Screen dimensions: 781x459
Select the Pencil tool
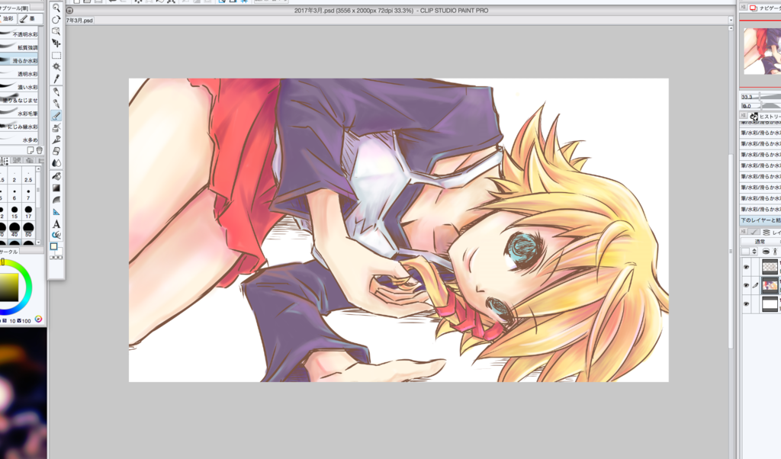[56, 104]
